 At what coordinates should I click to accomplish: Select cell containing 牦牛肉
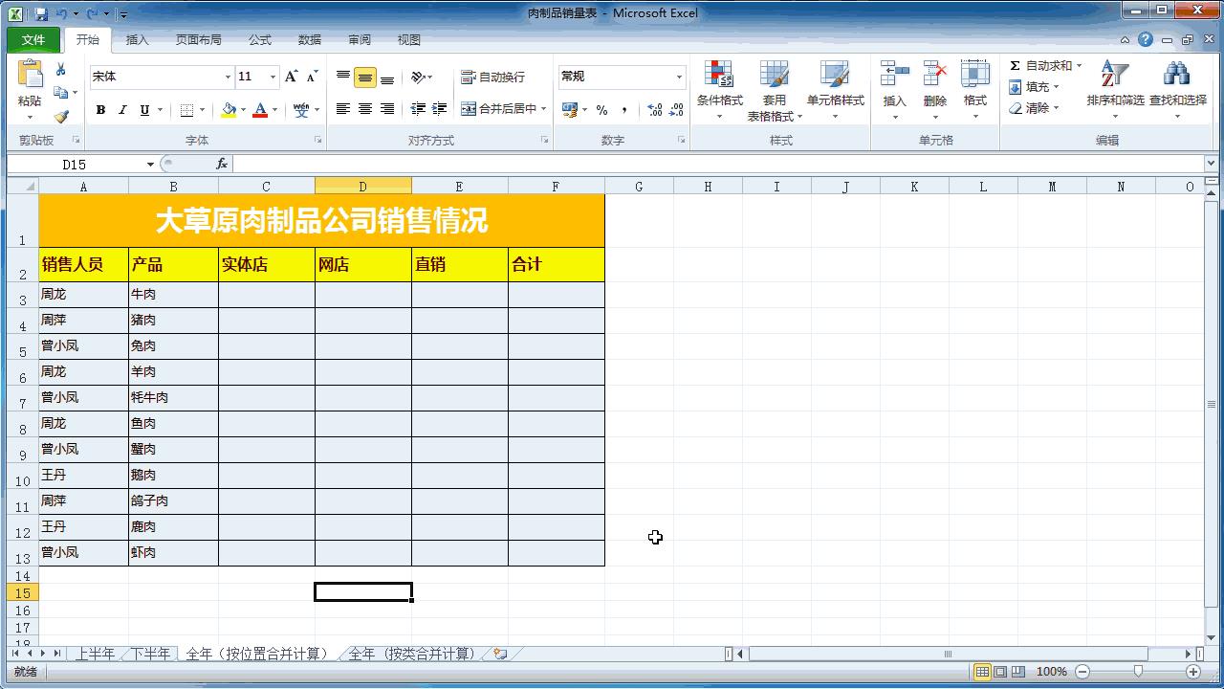pos(173,398)
